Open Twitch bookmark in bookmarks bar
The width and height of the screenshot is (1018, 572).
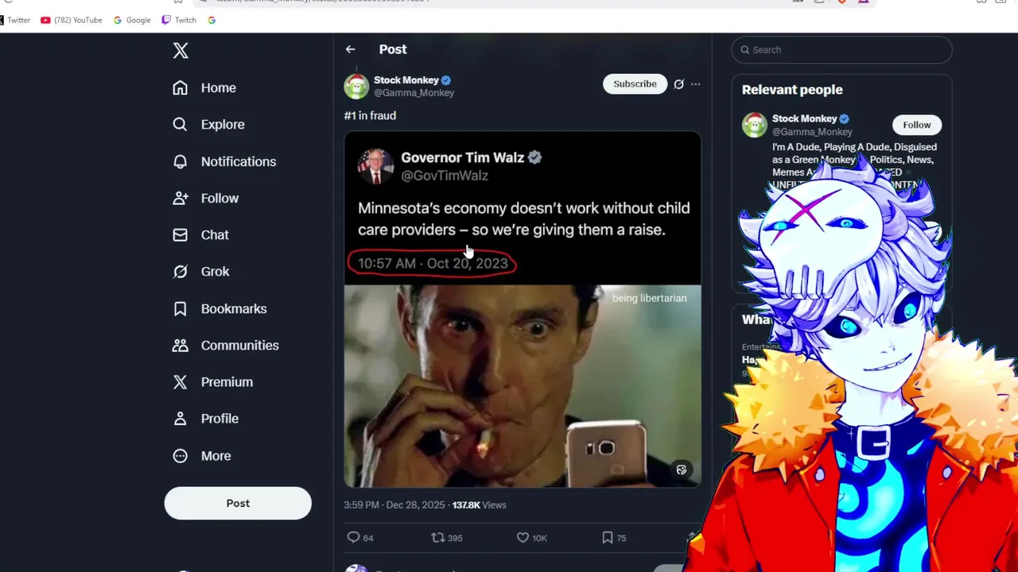pos(179,21)
